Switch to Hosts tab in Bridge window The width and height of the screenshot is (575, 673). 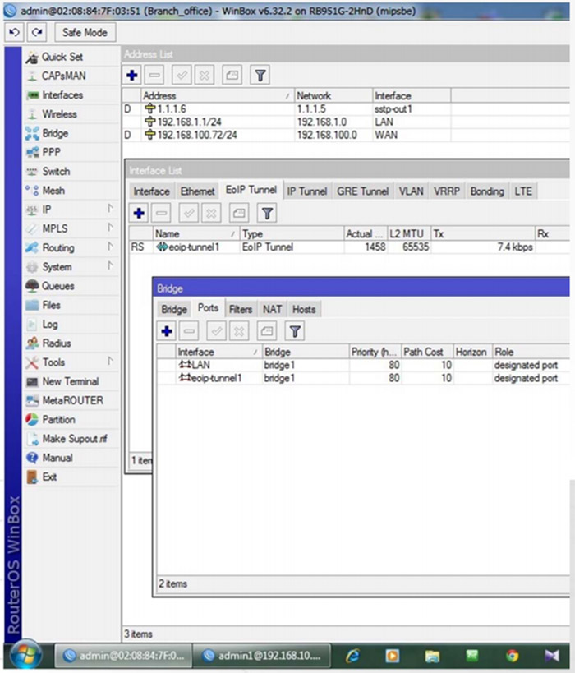[304, 310]
